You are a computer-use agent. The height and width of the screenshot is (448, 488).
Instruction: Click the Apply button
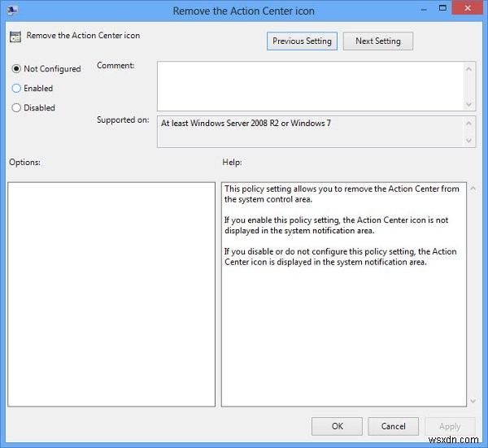pos(450,426)
